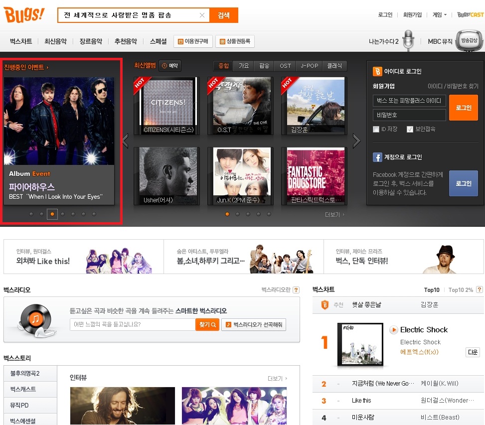Viewport: 485px width, 425px height.
Task: Switch to the 팝송 album tab
Action: click(x=264, y=66)
